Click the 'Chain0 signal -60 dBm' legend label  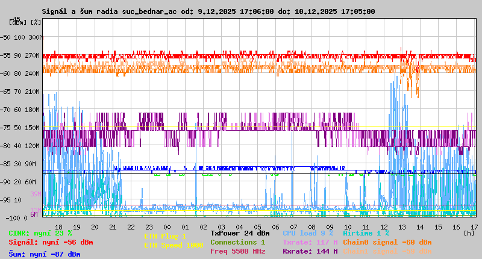tap(387, 242)
